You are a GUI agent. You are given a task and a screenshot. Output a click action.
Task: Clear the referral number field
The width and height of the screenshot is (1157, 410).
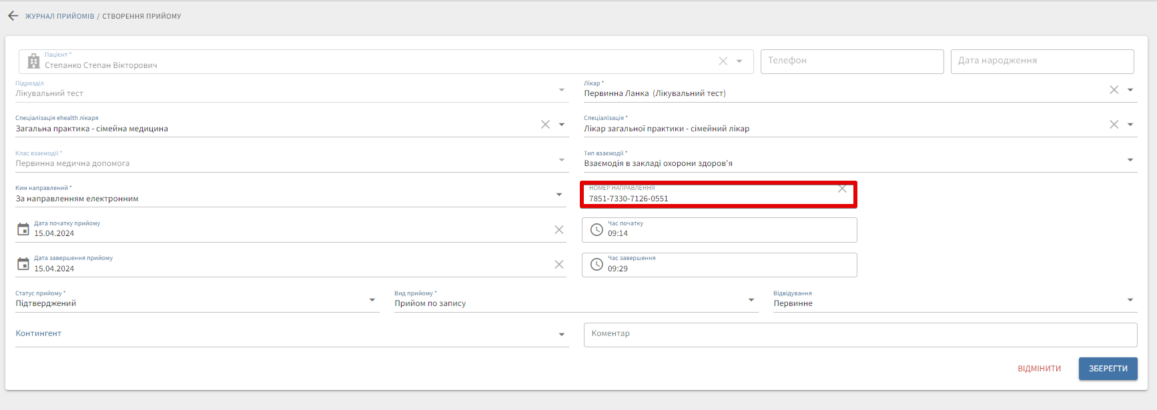click(x=842, y=189)
